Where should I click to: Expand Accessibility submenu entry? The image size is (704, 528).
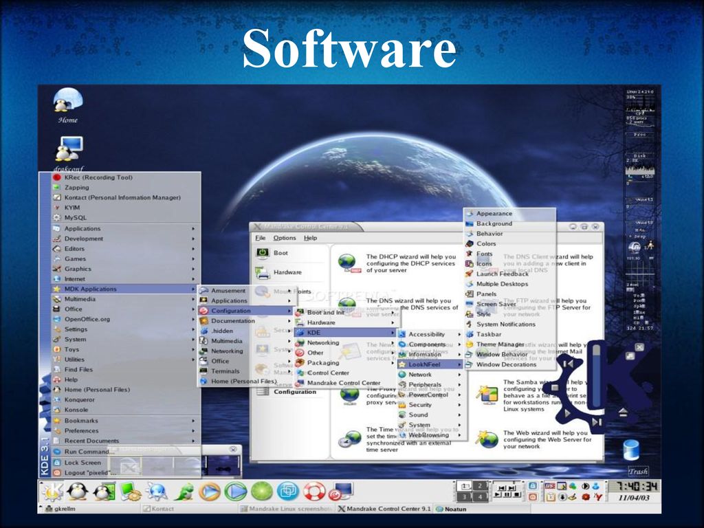click(430, 334)
